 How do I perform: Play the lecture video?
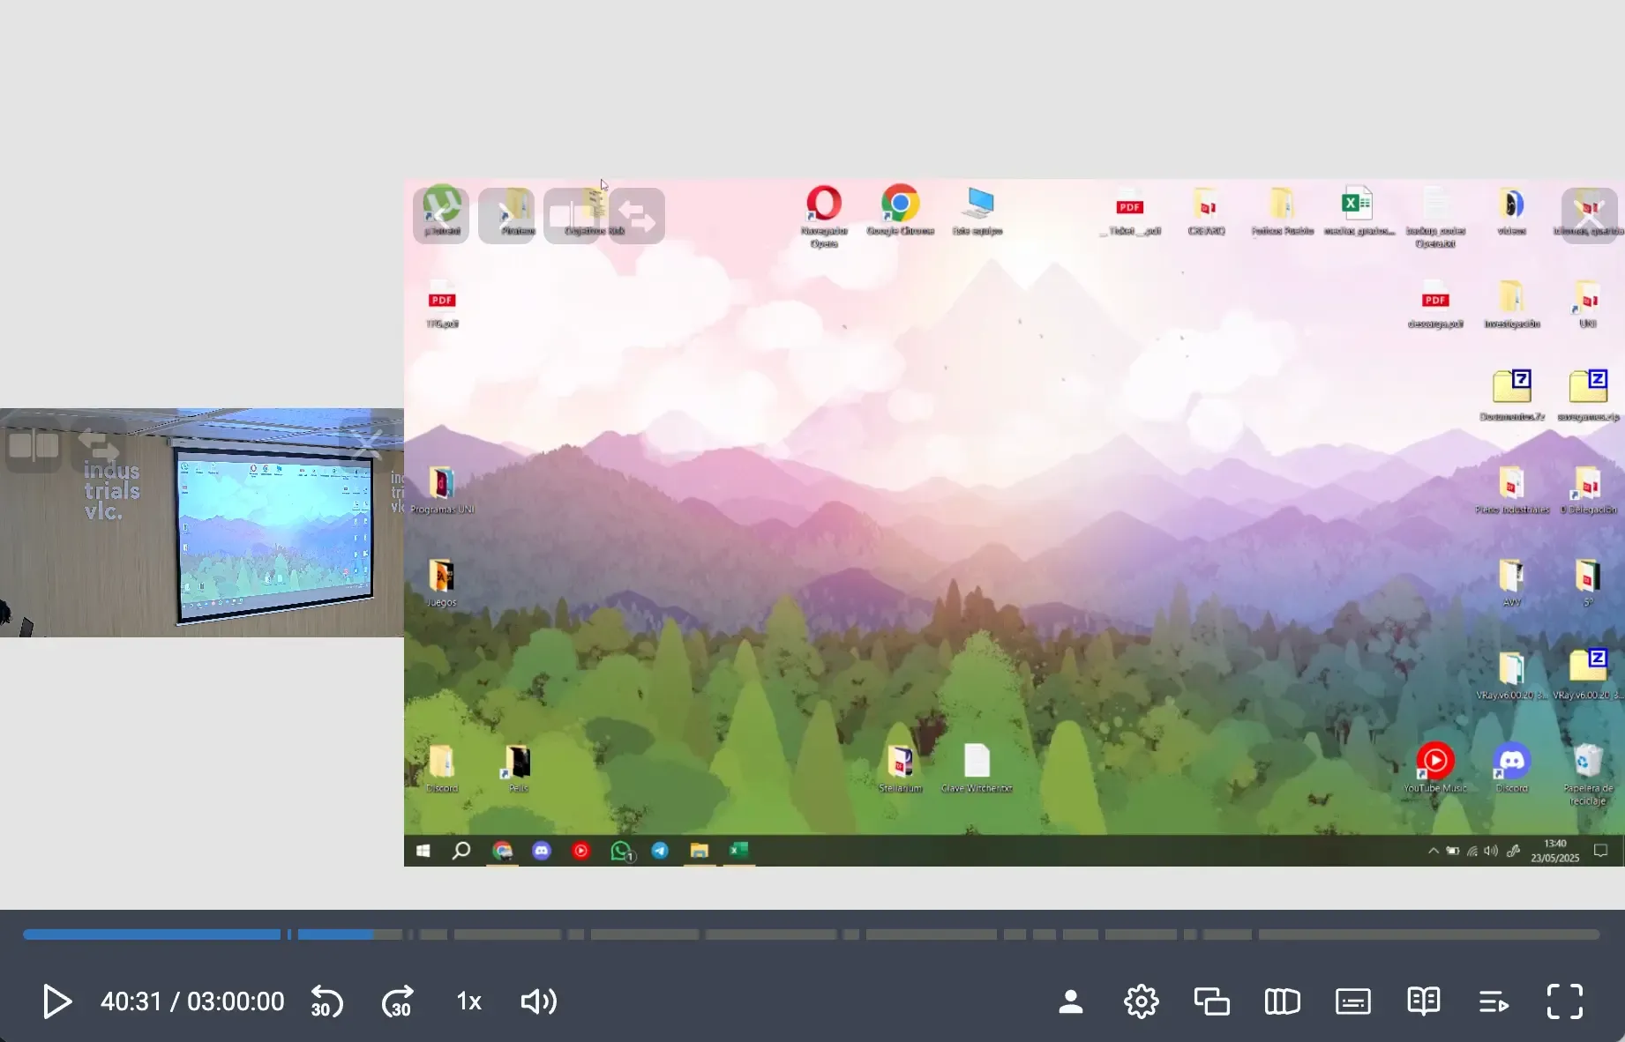(x=57, y=1001)
